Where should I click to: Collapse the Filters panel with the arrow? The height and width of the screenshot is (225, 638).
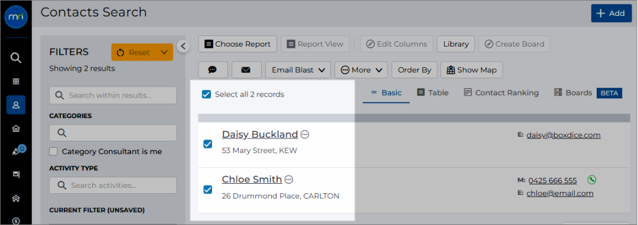(183, 46)
